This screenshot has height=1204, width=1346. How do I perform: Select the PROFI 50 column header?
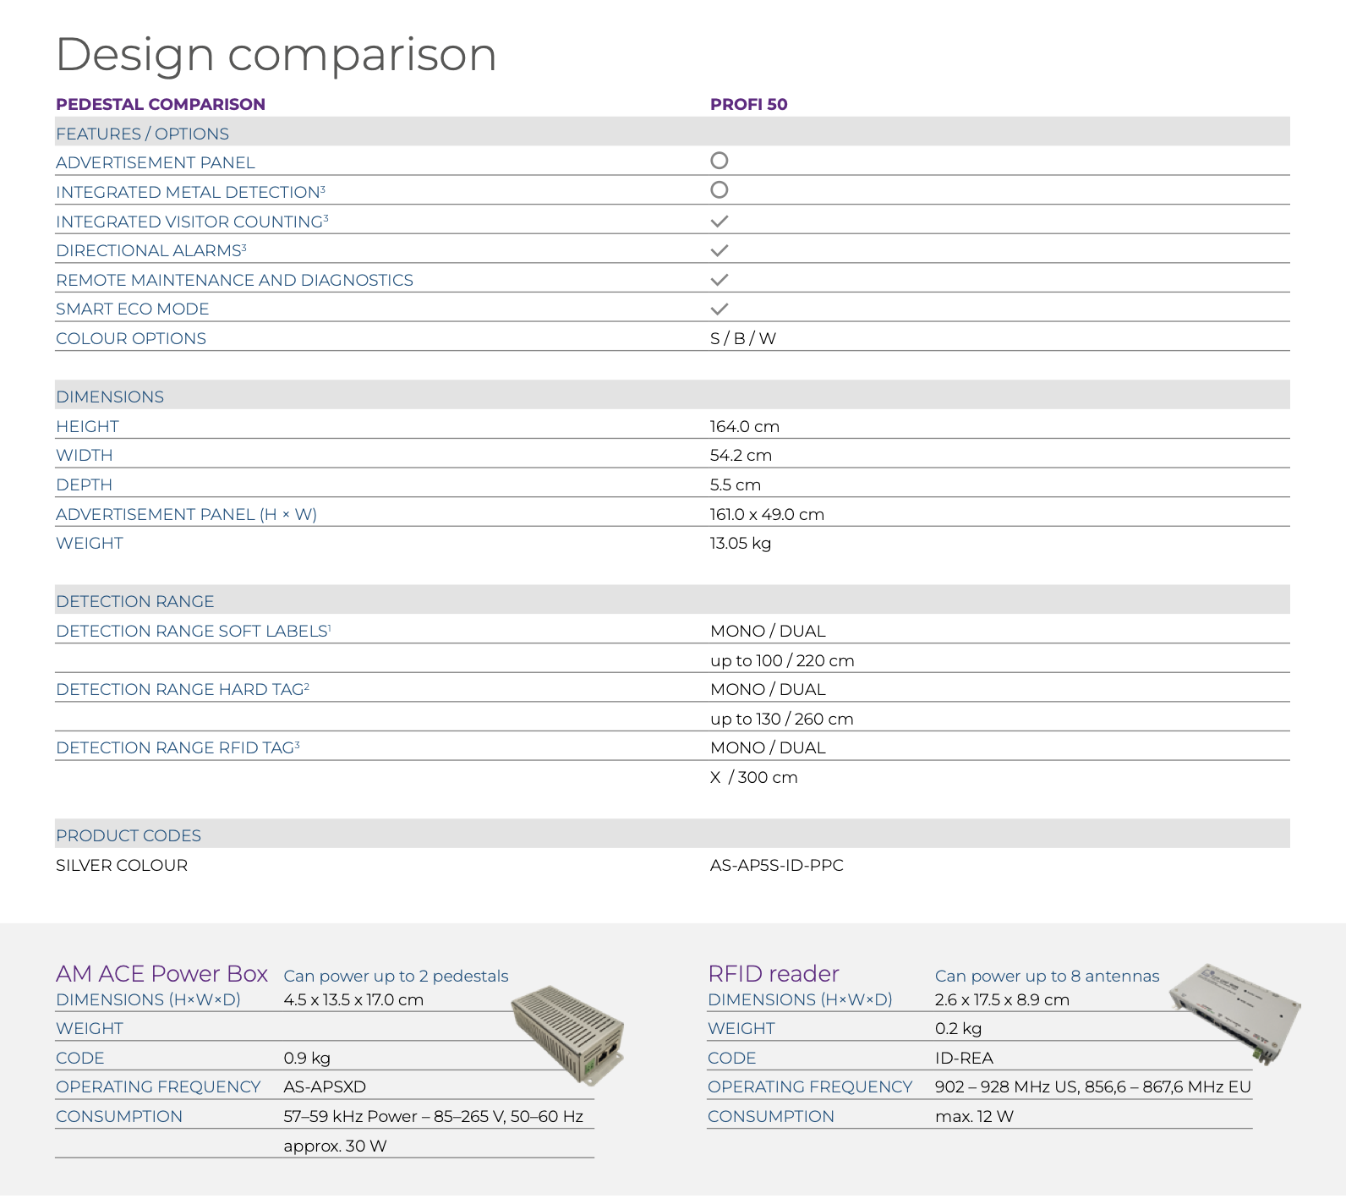[x=748, y=104]
